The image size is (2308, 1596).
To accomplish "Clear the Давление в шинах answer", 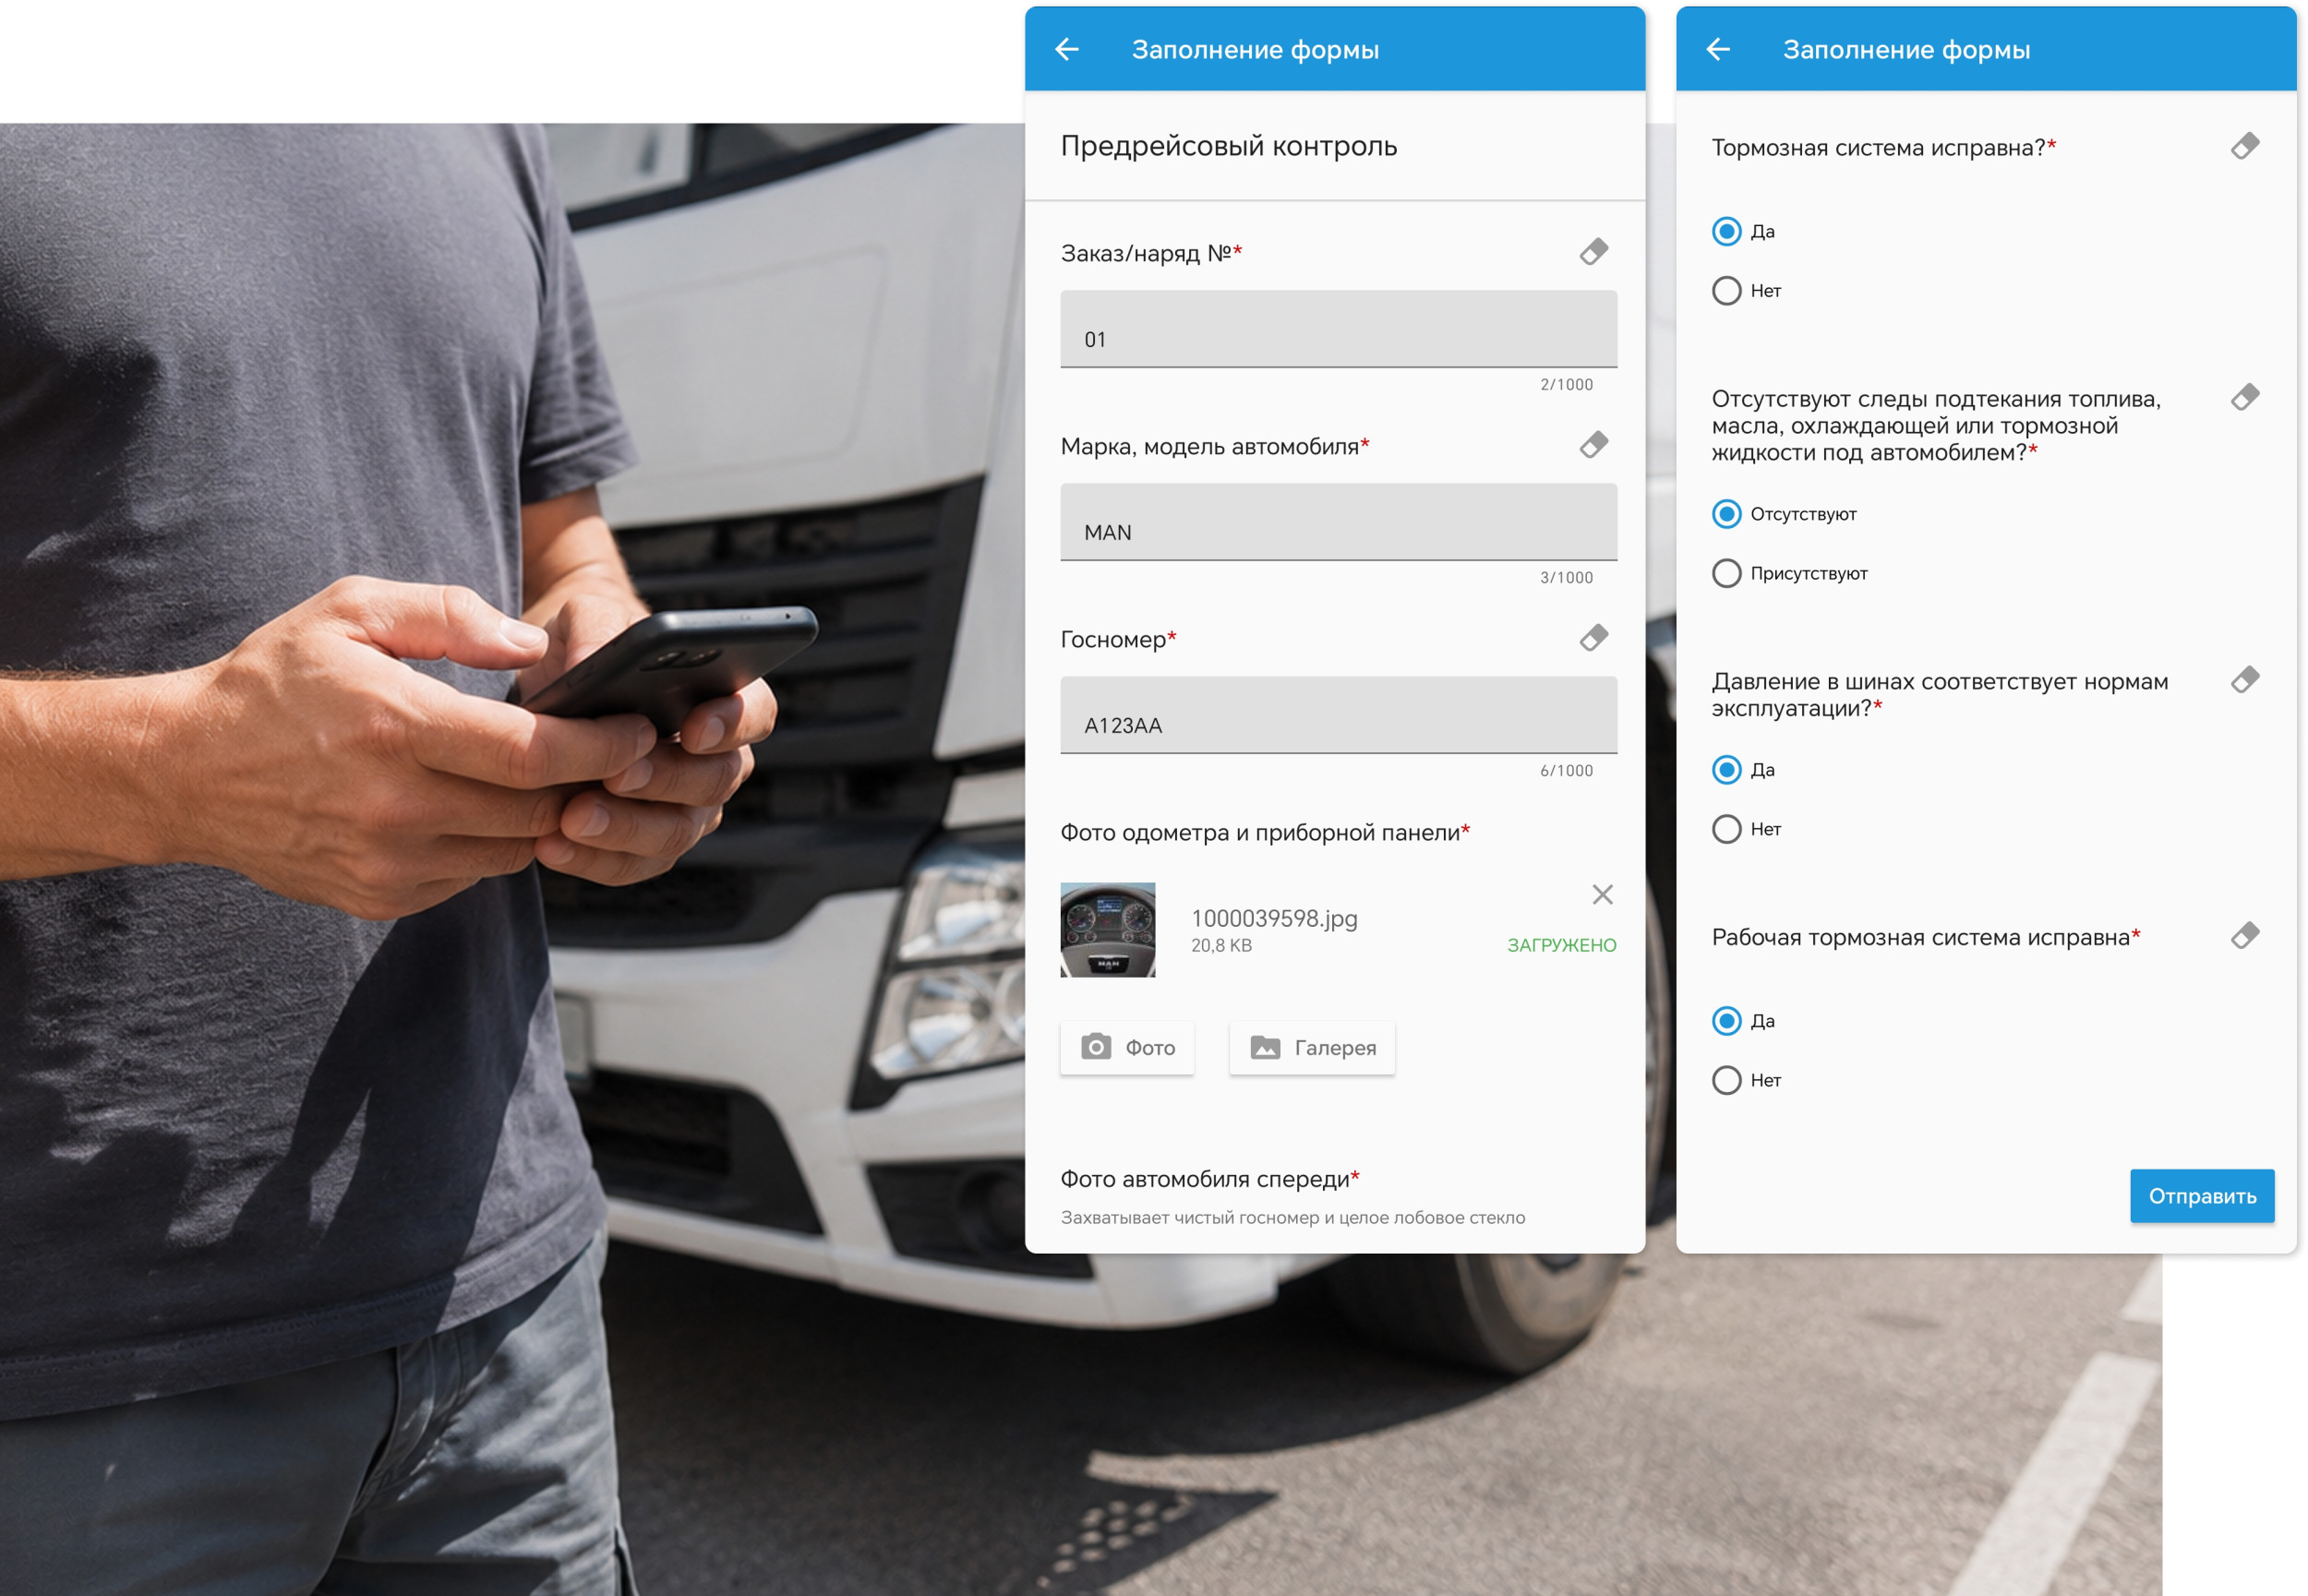I will [2245, 680].
